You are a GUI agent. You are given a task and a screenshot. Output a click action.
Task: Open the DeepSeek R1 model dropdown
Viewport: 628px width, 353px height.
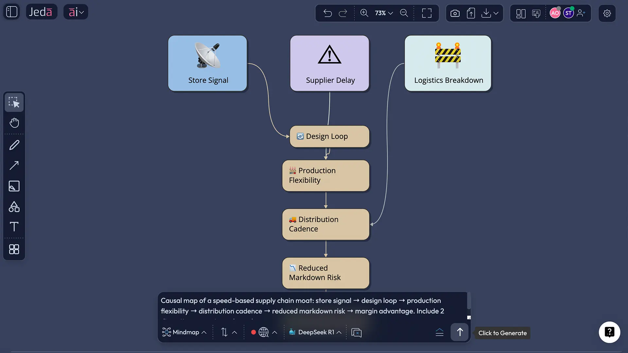pyautogui.click(x=339, y=332)
